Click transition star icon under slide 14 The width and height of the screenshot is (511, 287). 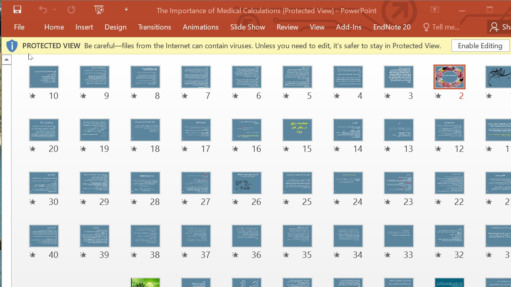pyautogui.click(x=337, y=149)
